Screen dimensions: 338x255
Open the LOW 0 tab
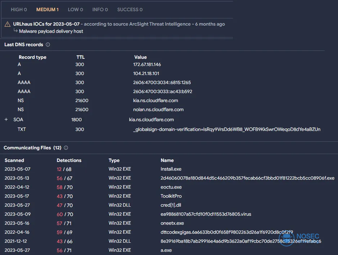point(75,9)
